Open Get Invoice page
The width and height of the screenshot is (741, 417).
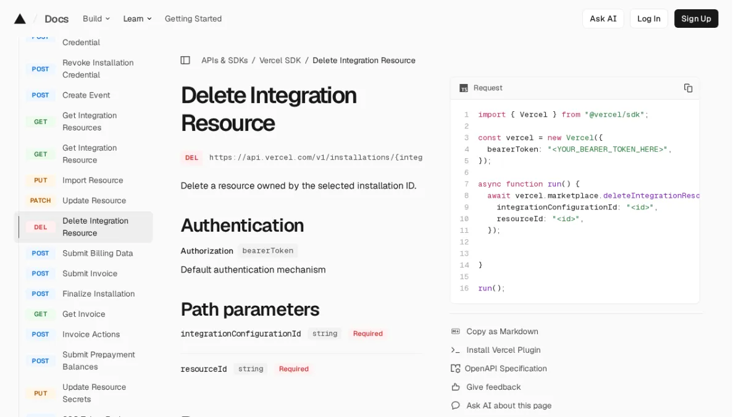(x=84, y=314)
